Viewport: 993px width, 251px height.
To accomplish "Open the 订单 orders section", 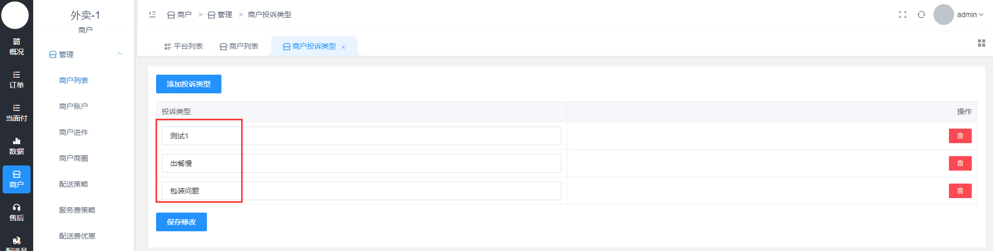I will pyautogui.click(x=17, y=80).
